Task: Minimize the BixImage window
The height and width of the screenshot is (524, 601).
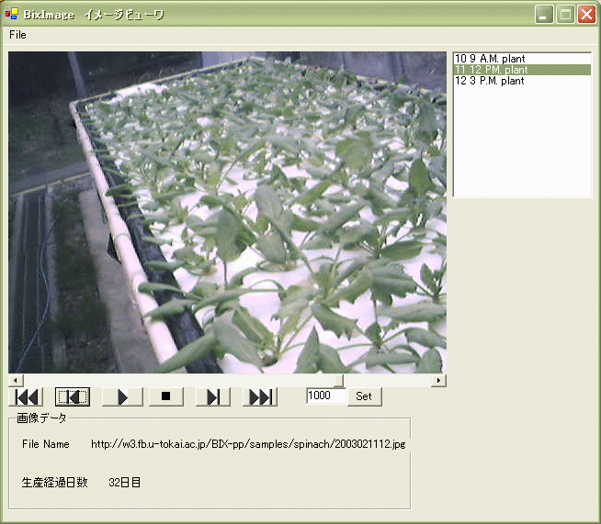Action: pos(544,15)
